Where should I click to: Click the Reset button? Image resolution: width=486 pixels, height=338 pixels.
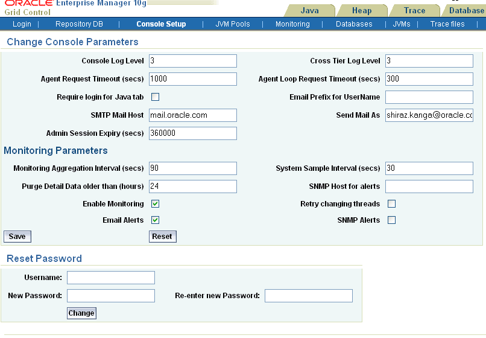click(162, 237)
